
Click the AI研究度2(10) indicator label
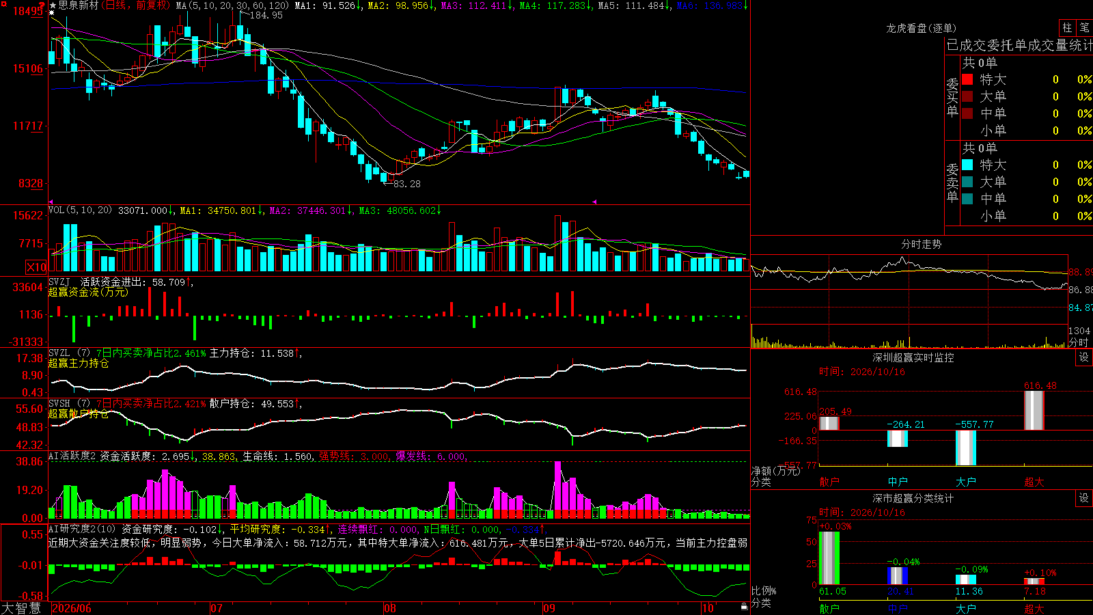pos(83,529)
